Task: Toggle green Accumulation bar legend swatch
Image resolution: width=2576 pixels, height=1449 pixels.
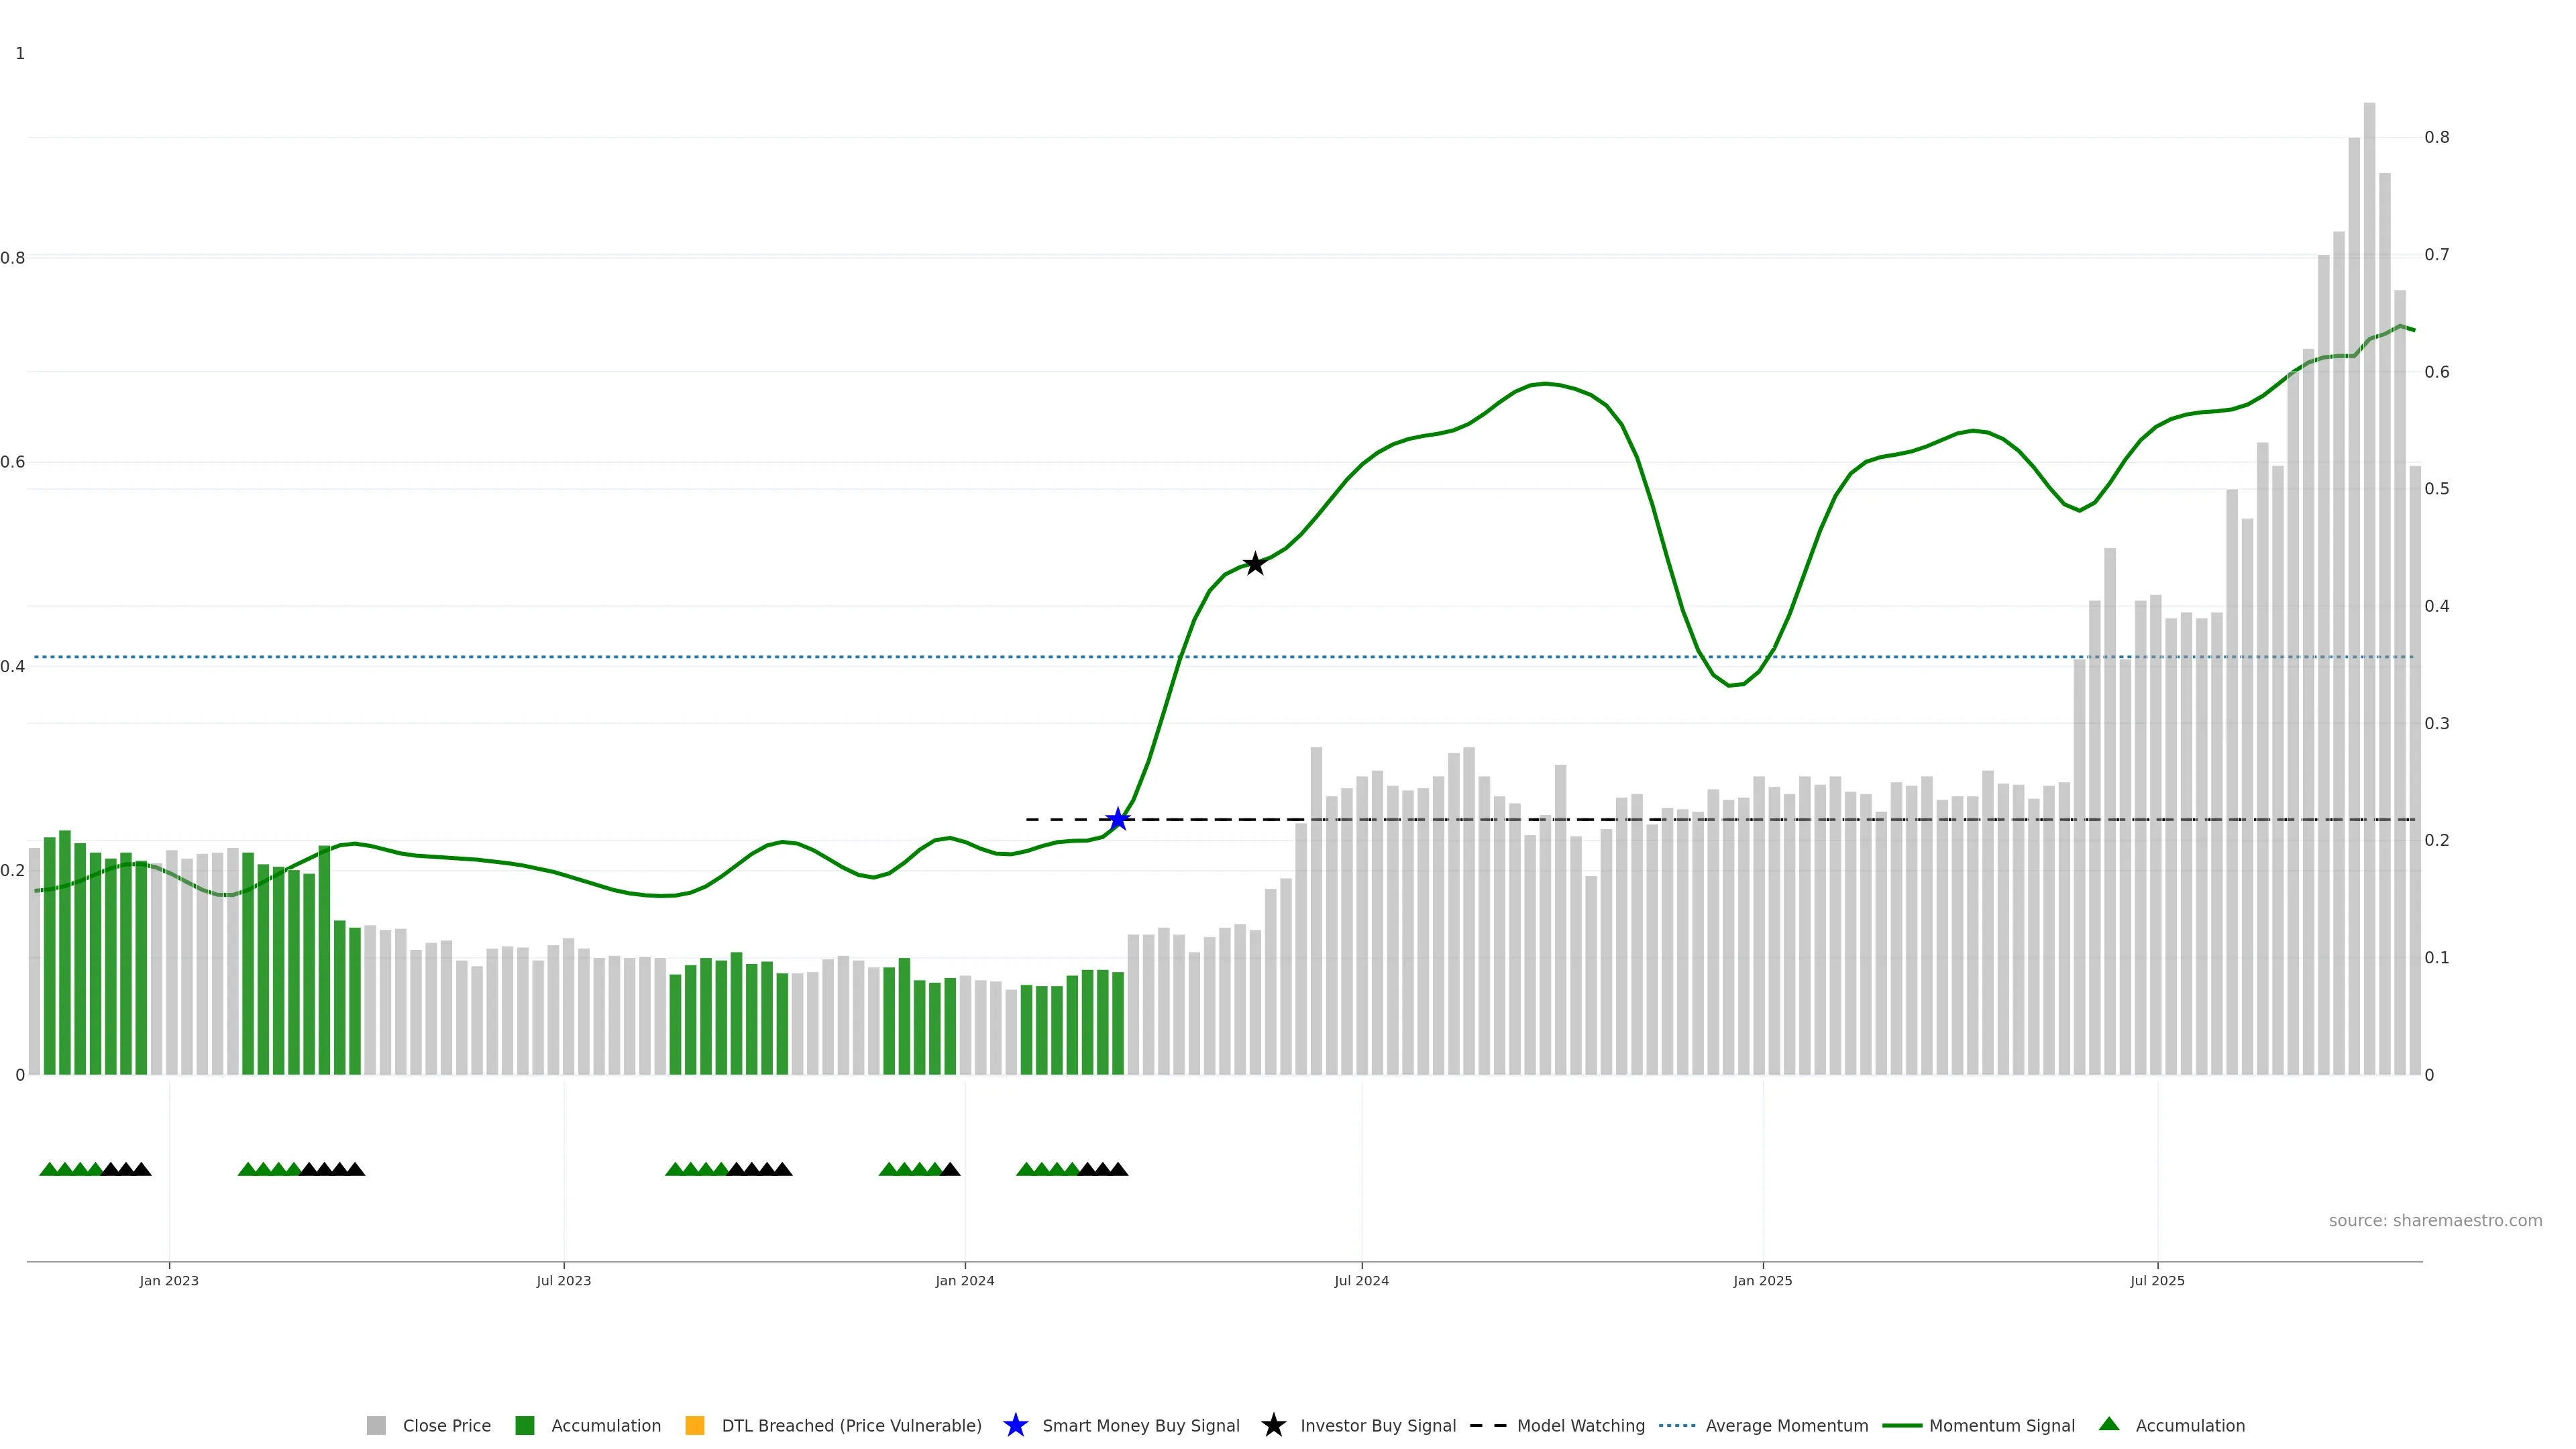Action: click(525, 1426)
